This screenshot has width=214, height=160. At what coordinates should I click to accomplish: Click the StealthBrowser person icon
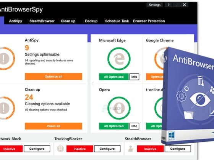131,149
